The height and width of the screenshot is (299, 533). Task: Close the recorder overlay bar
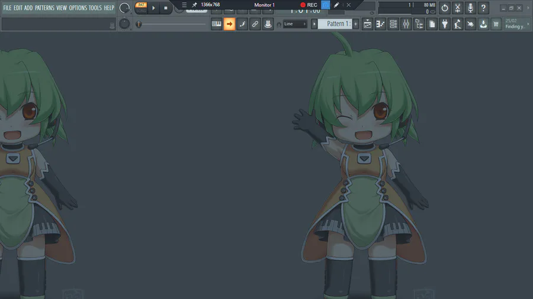pos(348,5)
